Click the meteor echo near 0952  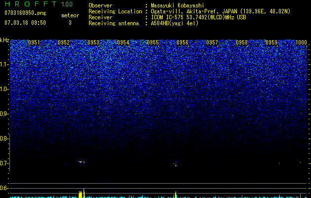81,162
